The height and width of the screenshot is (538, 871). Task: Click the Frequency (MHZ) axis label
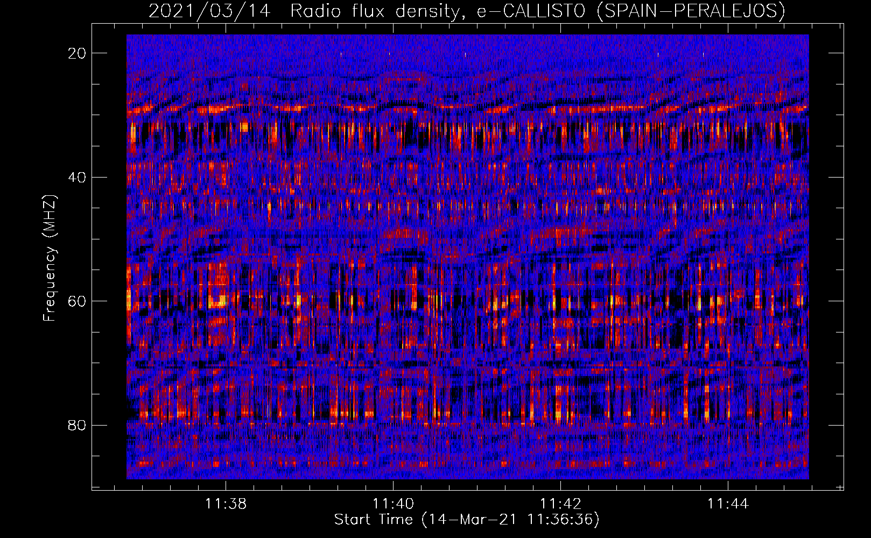(50, 258)
